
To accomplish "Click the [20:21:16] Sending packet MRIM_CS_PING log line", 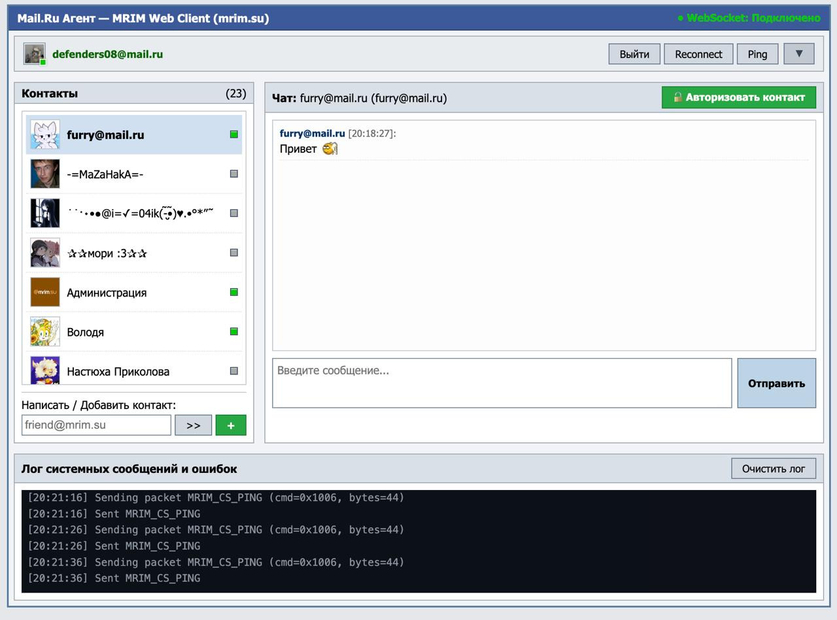I will (216, 498).
